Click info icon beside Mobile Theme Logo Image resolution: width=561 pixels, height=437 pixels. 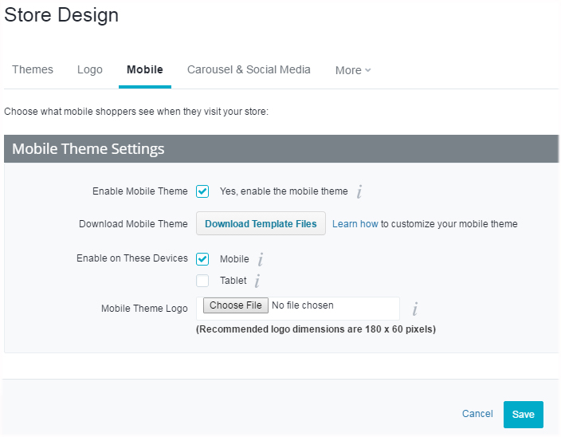coord(415,309)
